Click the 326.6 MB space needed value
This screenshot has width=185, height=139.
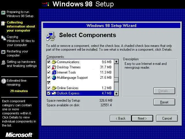coord(106,100)
